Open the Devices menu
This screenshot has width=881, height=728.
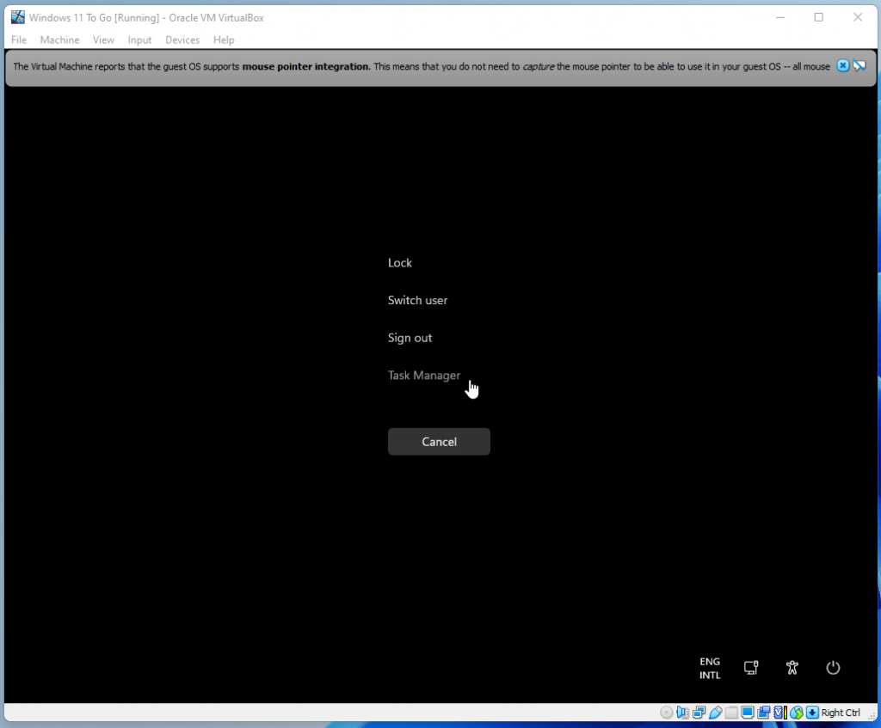(x=182, y=40)
